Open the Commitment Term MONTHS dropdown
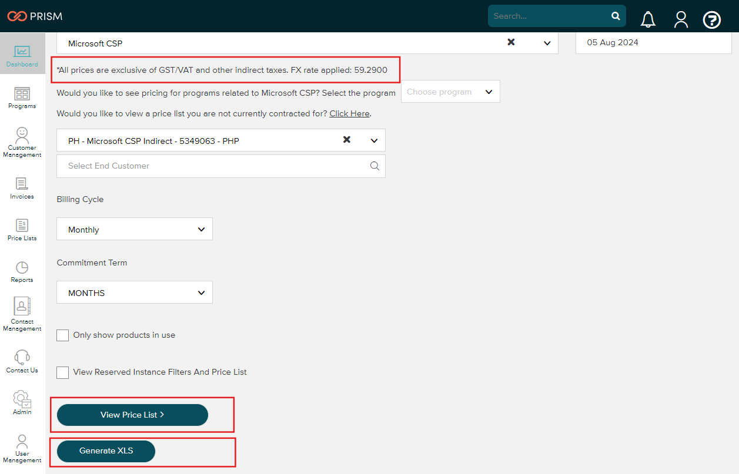Viewport: 739px width, 474px height. tap(135, 293)
